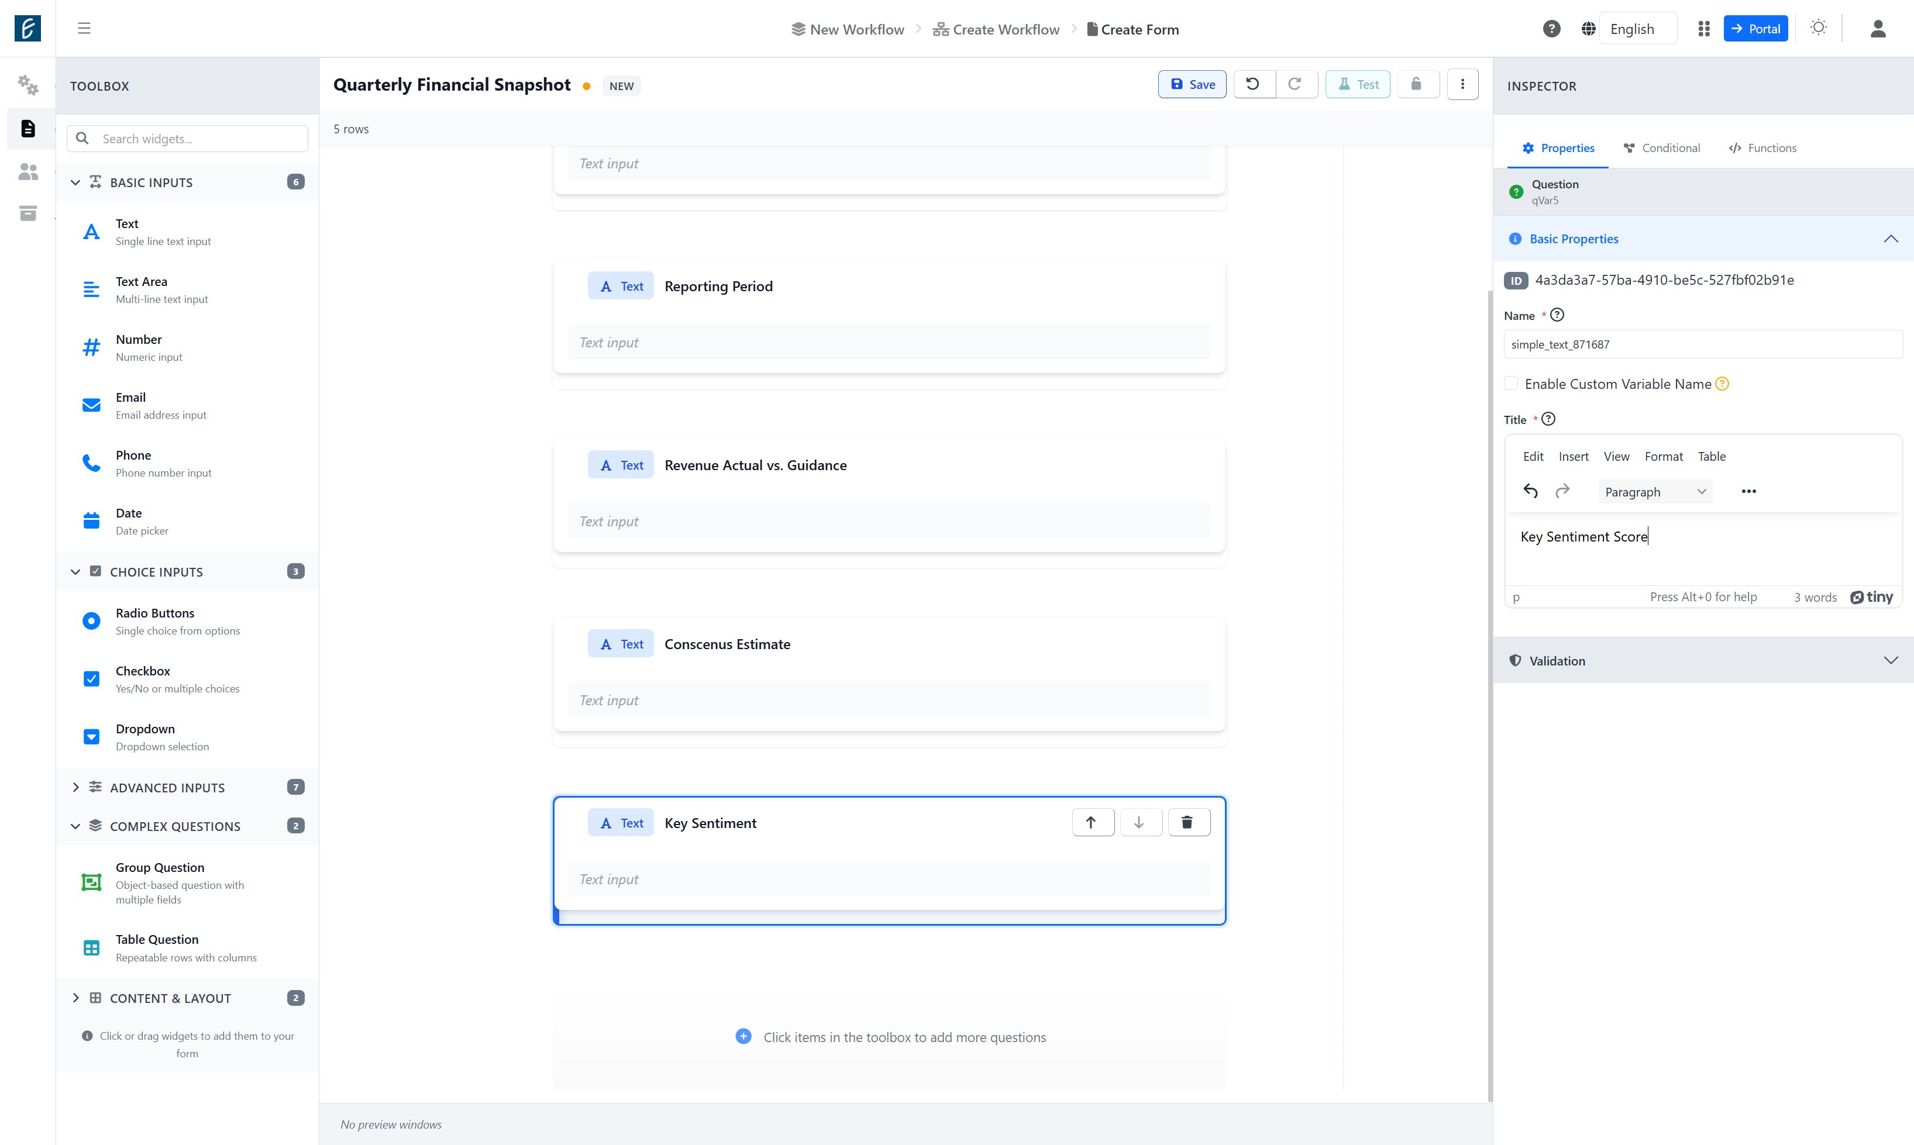Click the undo form change button
1914x1145 pixels.
coord(1254,84)
